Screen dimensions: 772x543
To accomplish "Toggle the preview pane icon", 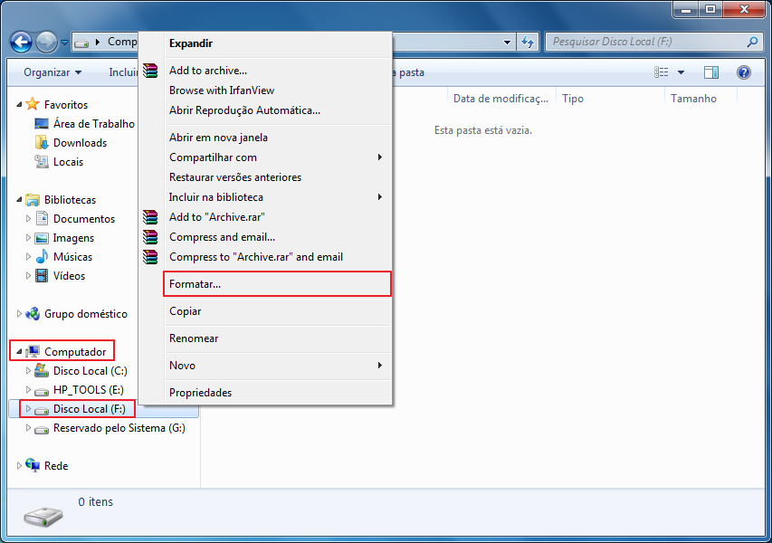I will [x=711, y=72].
